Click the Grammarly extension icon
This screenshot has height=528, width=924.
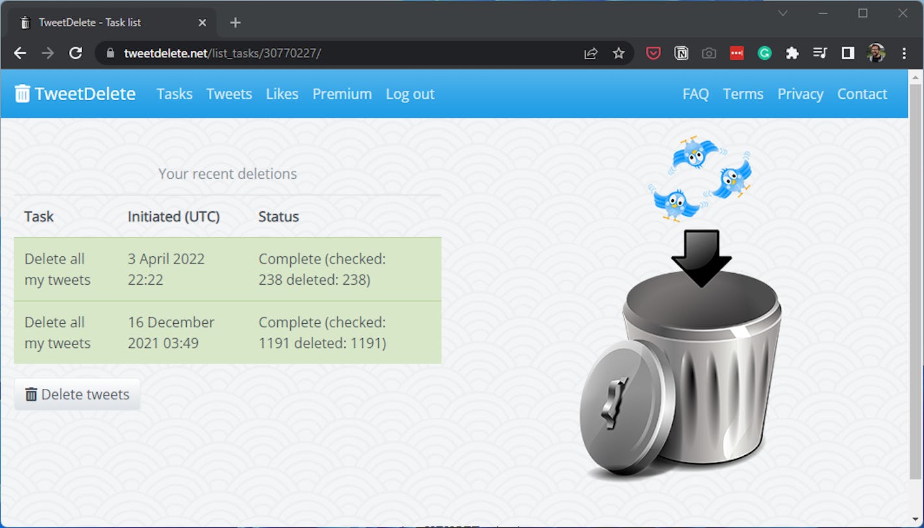pos(765,53)
